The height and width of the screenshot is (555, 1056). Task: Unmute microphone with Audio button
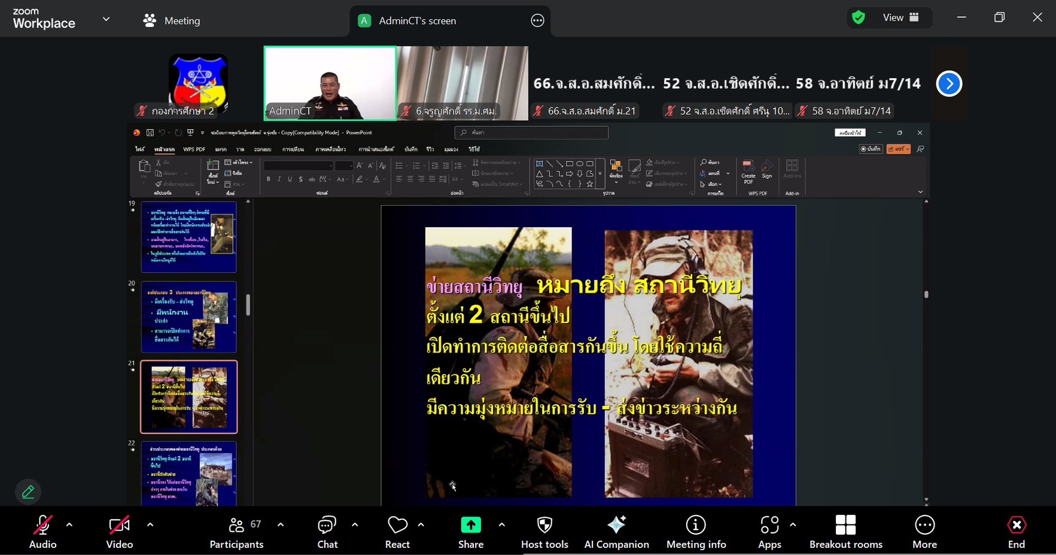pyautogui.click(x=42, y=532)
